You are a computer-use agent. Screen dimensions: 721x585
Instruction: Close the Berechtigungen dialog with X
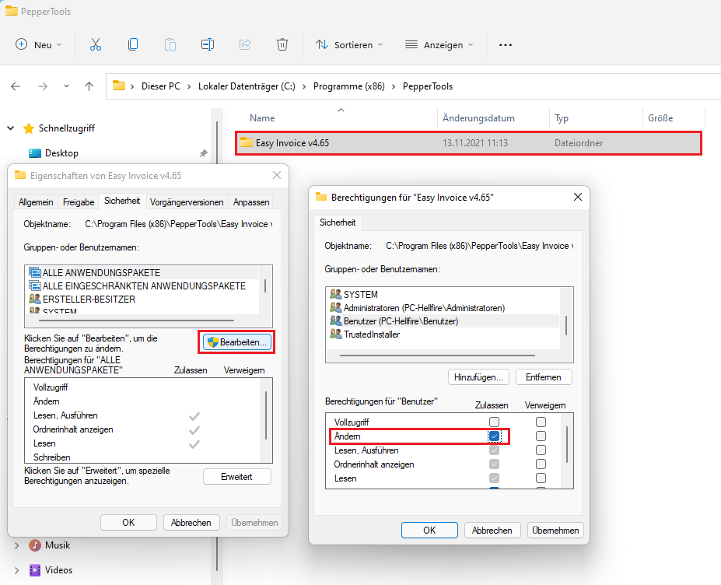coord(578,197)
